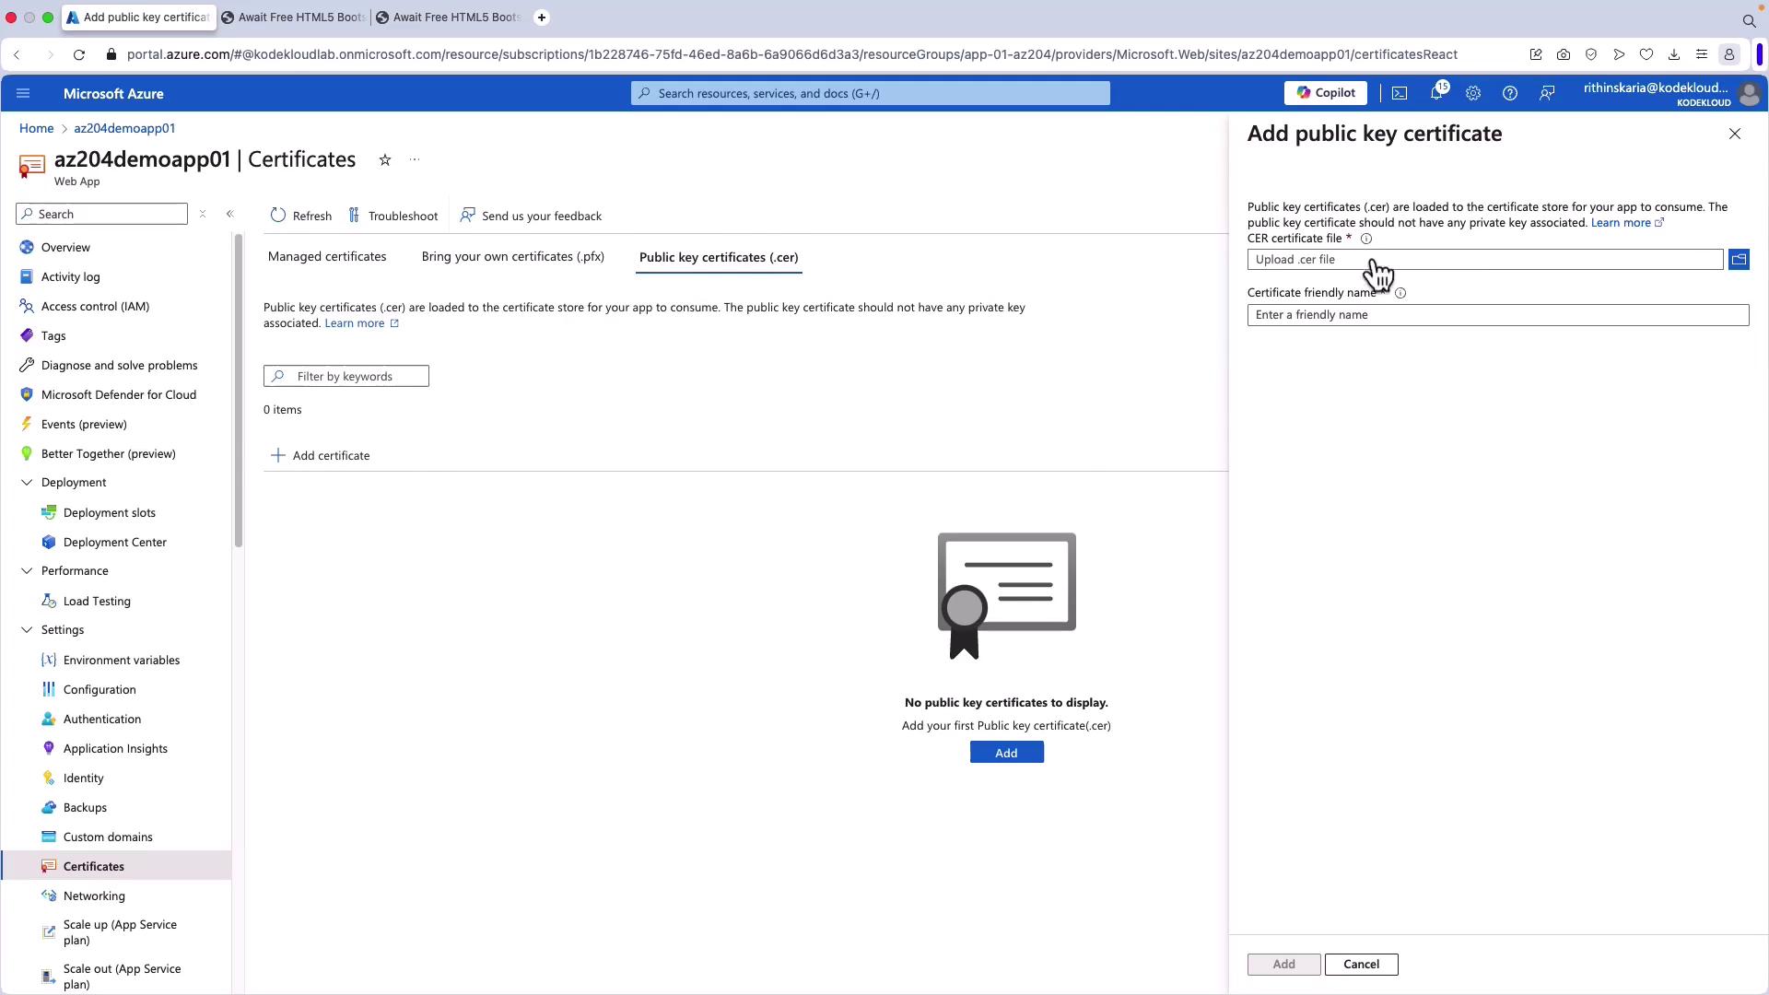
Task: Collapse the left navigation menu with the chevron
Action: click(x=229, y=214)
